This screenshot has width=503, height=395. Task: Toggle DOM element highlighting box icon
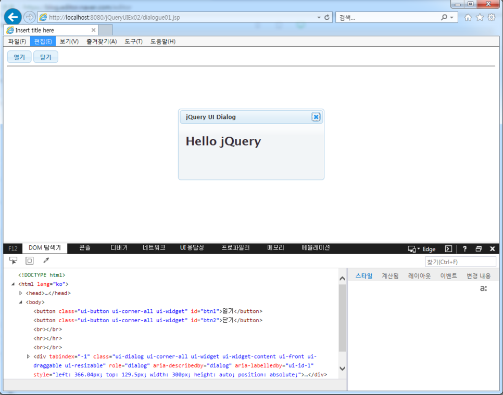(x=30, y=260)
